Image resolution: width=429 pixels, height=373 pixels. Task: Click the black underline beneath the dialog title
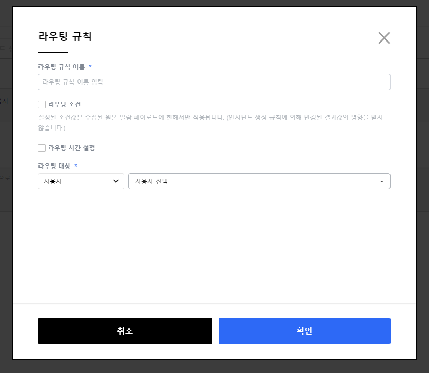[53, 52]
